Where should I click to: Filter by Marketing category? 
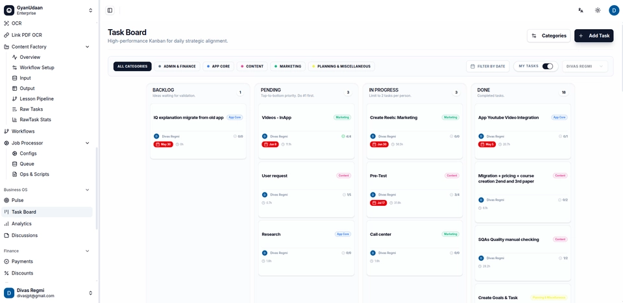point(287,66)
